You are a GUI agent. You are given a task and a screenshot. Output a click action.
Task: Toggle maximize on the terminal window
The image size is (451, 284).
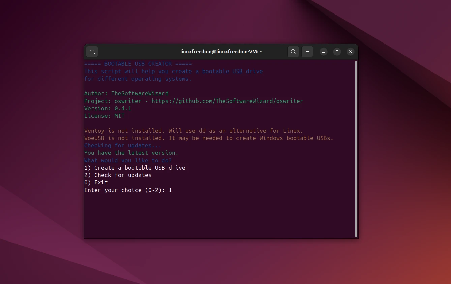point(337,52)
